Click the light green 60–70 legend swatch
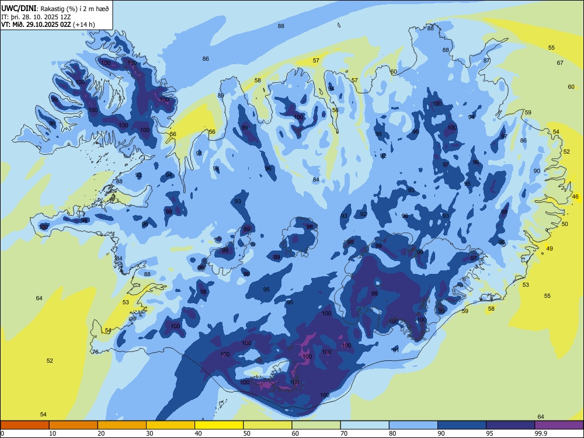Viewport: 584px width, 438px height. tap(316, 425)
